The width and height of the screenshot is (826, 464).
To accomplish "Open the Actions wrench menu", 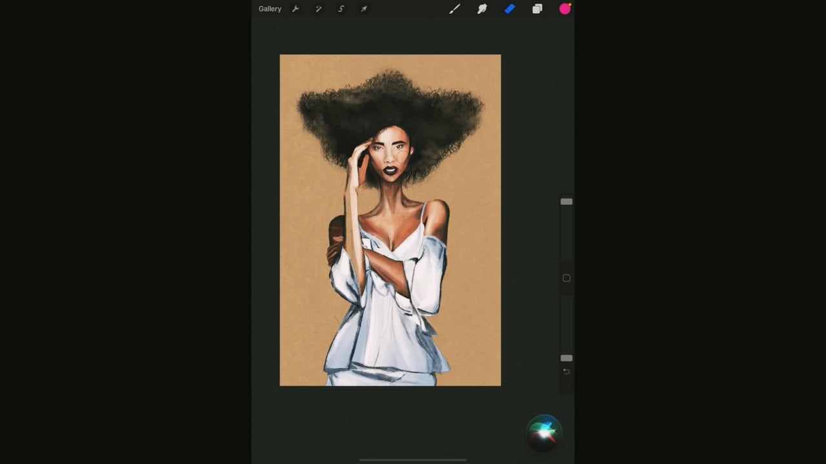I will pyautogui.click(x=296, y=9).
